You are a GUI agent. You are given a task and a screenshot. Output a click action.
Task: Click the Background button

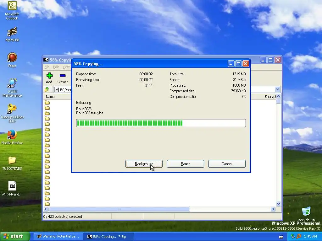click(x=144, y=164)
